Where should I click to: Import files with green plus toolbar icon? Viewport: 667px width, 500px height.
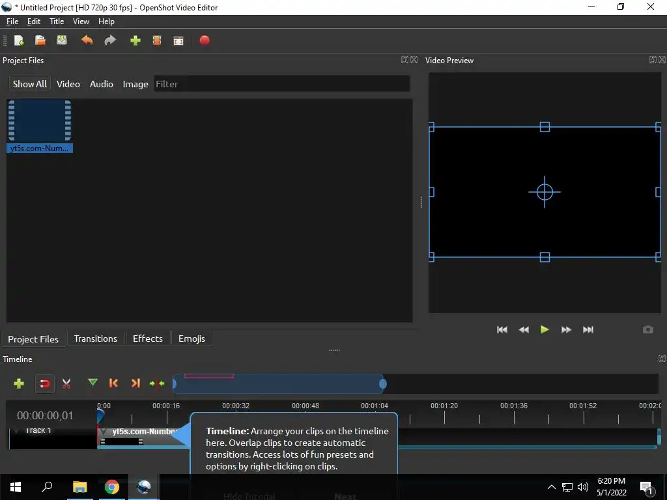pyautogui.click(x=135, y=40)
